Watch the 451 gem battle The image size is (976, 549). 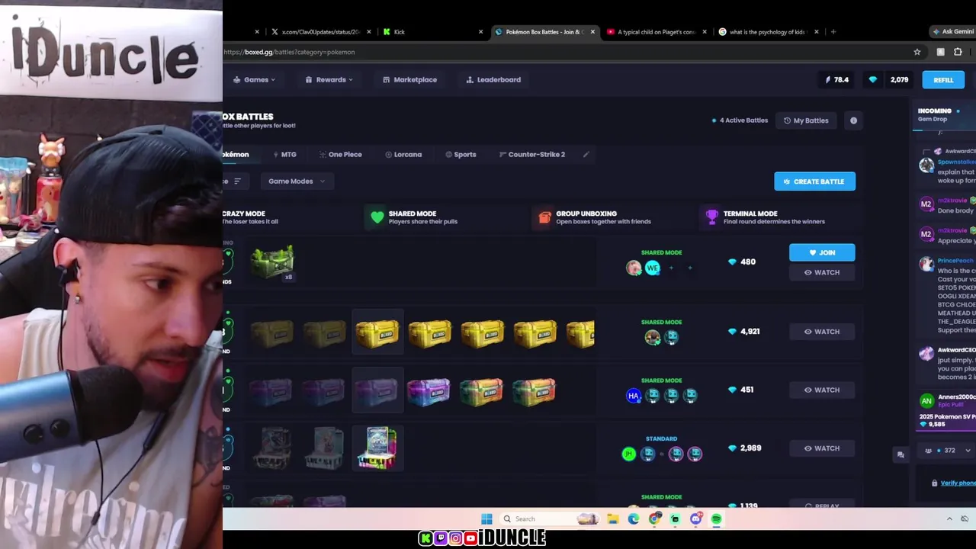tap(822, 390)
